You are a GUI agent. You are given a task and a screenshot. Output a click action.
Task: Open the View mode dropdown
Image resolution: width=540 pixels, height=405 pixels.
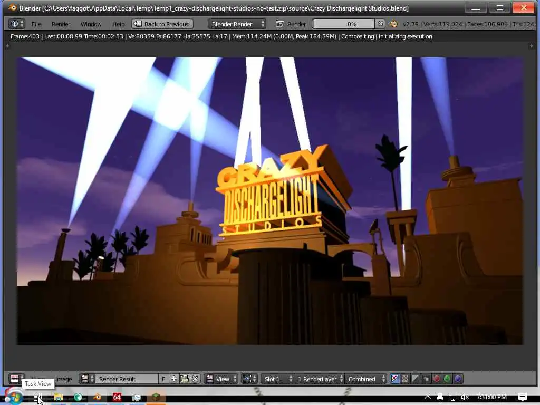(x=221, y=379)
